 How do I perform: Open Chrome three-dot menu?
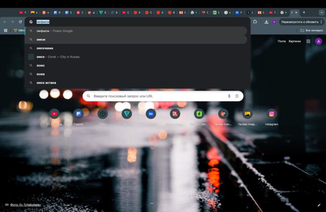tap(321, 22)
